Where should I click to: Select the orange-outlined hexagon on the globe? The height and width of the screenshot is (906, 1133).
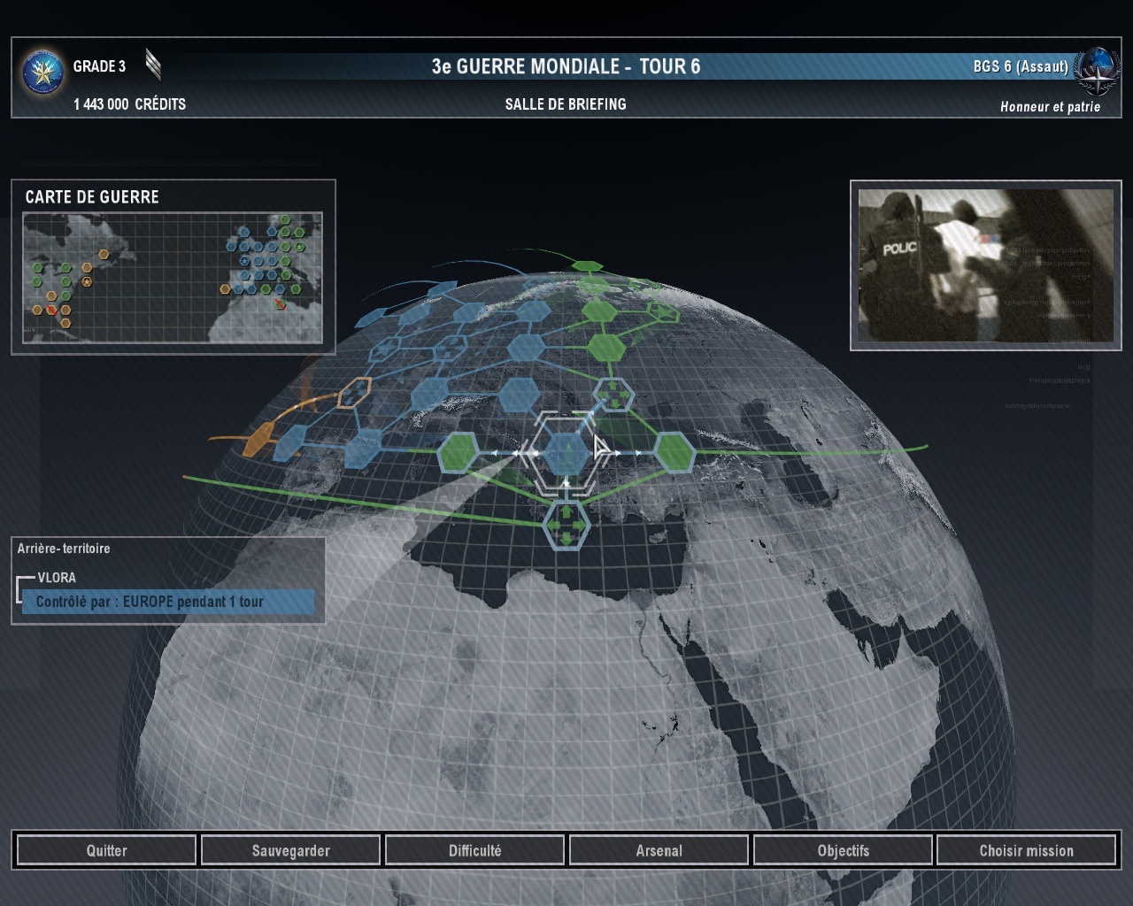pos(354,393)
